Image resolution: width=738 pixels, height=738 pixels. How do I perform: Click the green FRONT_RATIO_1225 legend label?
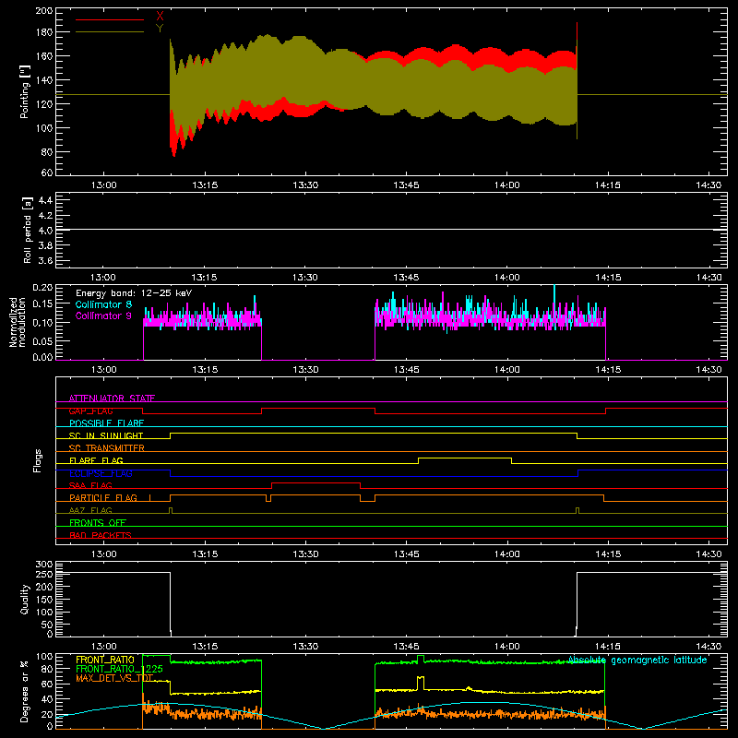click(x=119, y=669)
